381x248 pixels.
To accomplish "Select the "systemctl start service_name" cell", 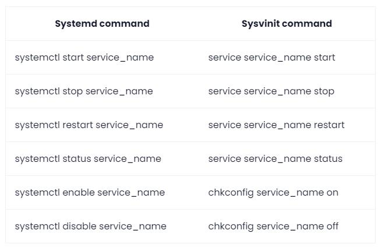I will pyautogui.click(x=84, y=58).
